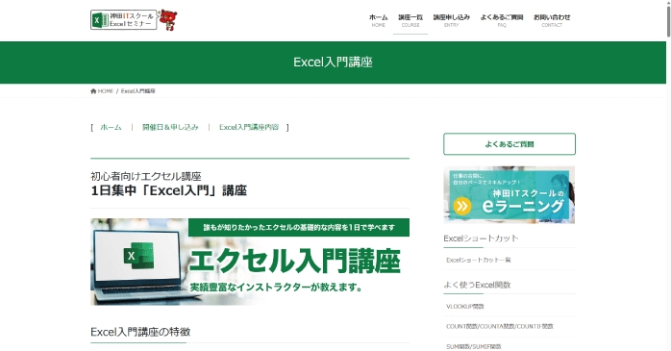This screenshot has width=671, height=351.
Task: Click the Excel icon on laptop image
Action: (138, 256)
